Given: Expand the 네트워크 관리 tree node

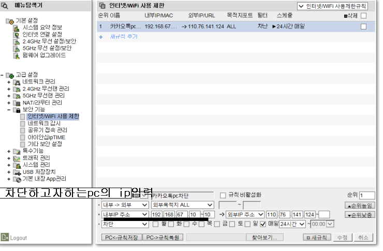Looking at the screenshot, I should [x=9, y=82].
